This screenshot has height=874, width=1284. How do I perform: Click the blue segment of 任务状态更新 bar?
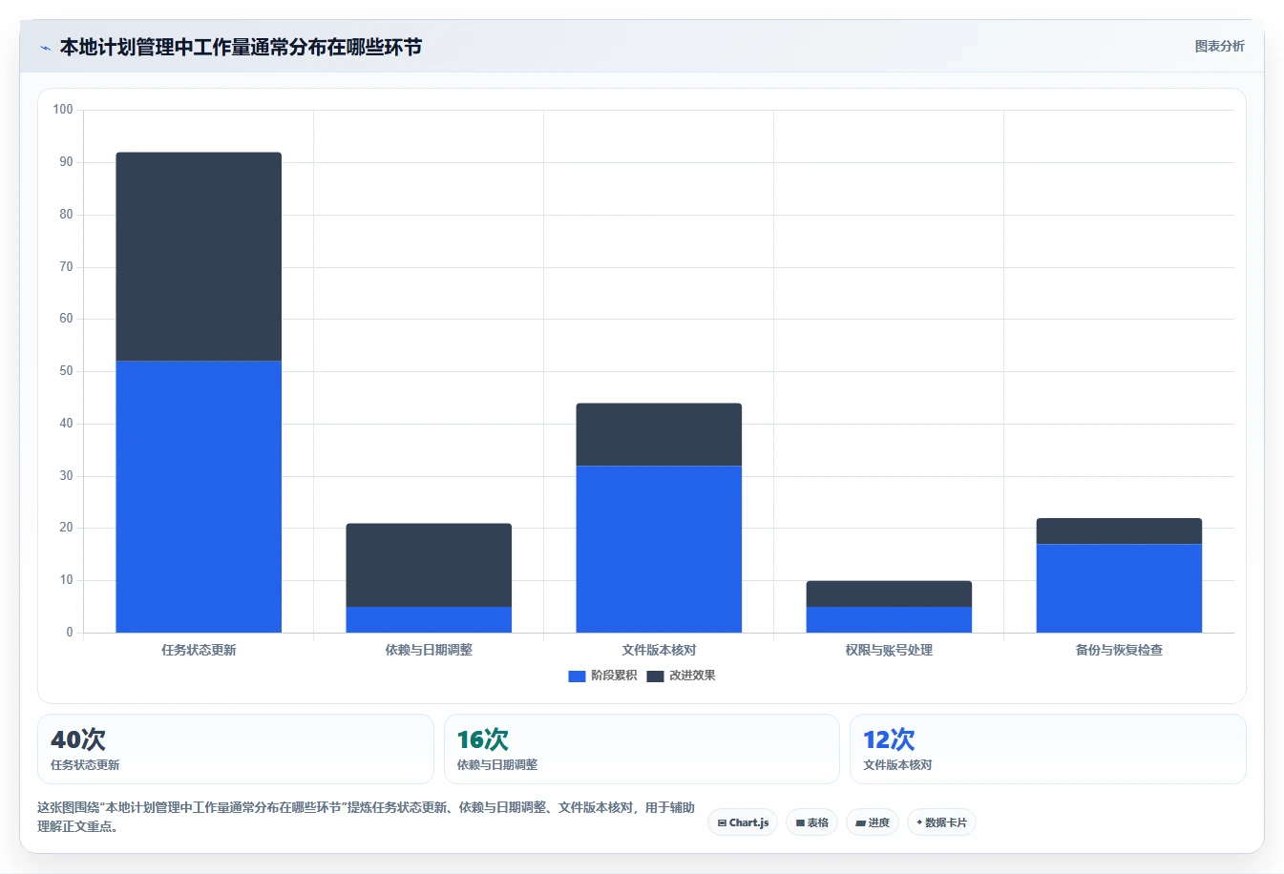coord(199,496)
